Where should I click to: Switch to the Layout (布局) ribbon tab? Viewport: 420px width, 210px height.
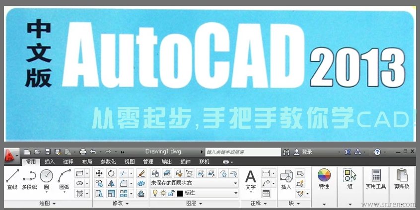point(87,161)
